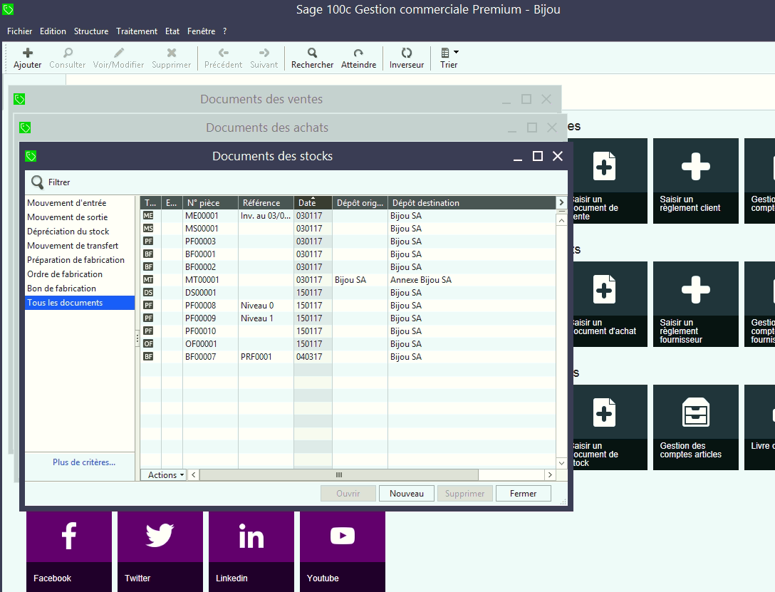Go to Précédent arrow in toolbar
Screen dimensions: 775x592
[224, 53]
